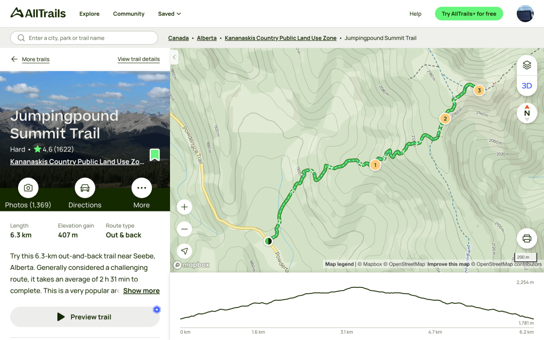Image resolution: width=544 pixels, height=340 pixels.
Task: Open the Community menu
Action: 129,14
